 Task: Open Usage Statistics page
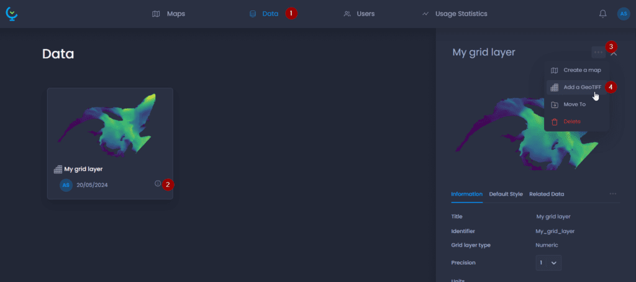pos(454,14)
